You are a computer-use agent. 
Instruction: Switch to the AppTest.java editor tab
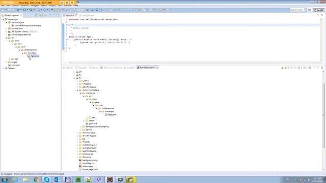88,15
